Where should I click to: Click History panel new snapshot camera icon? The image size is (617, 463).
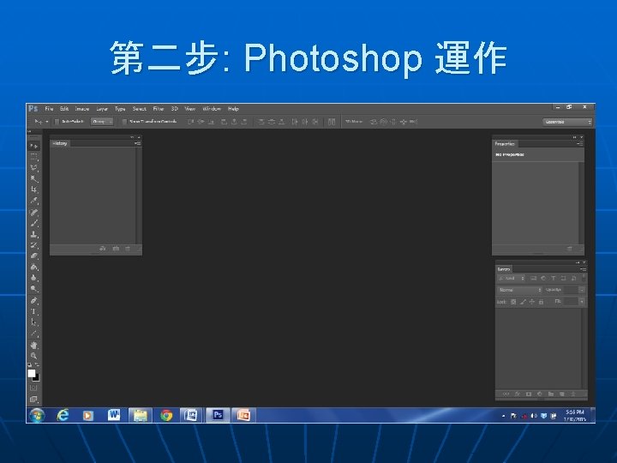pos(116,249)
